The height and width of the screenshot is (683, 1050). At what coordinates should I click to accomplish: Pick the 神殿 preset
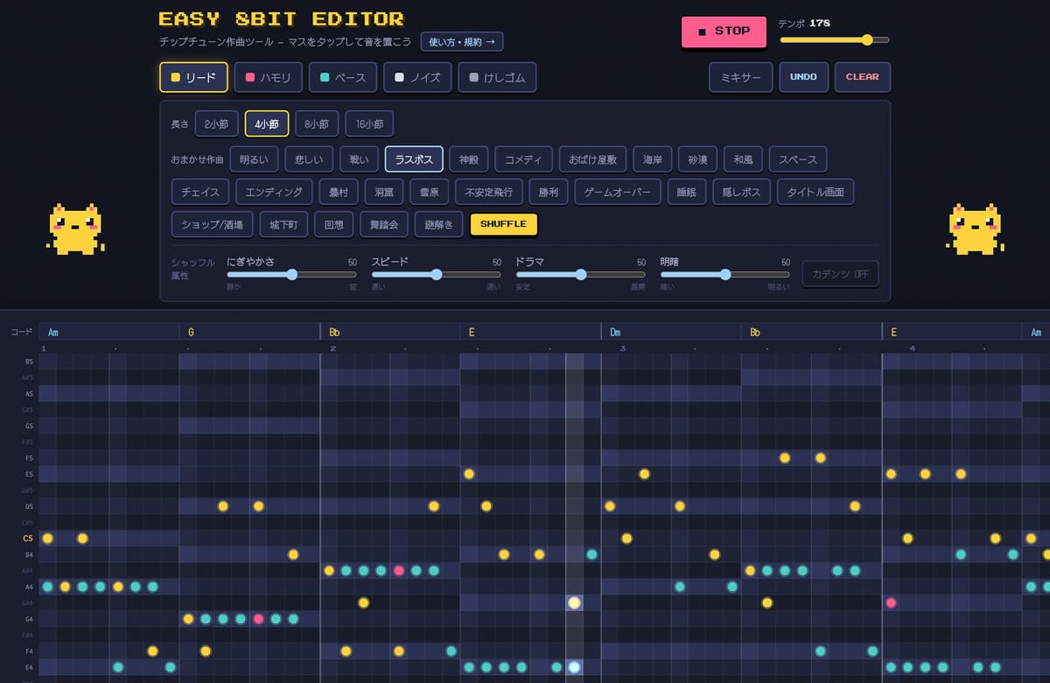click(x=468, y=159)
